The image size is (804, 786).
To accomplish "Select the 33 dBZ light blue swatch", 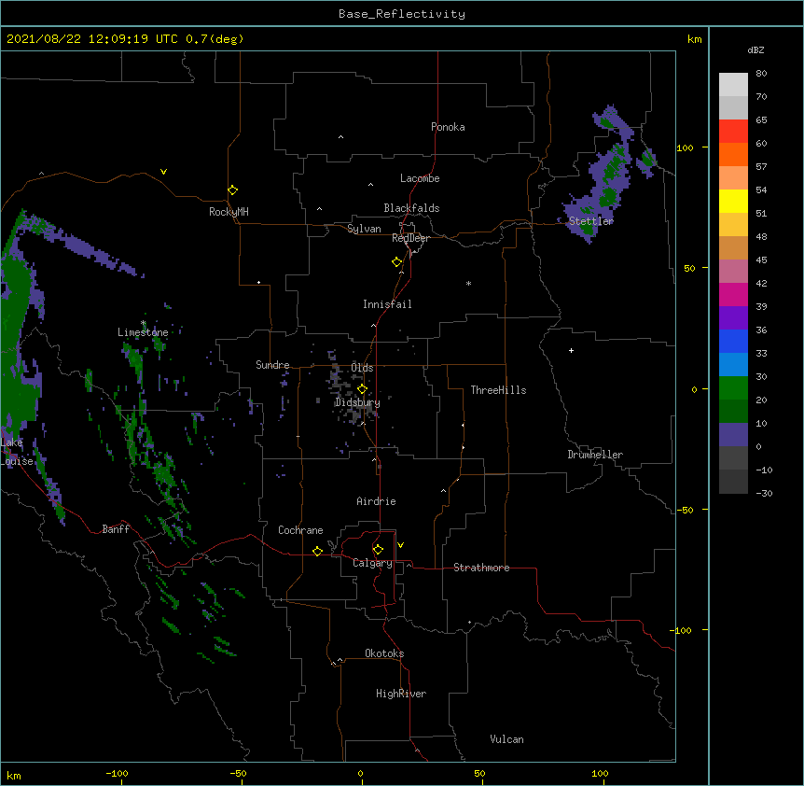I will (733, 364).
